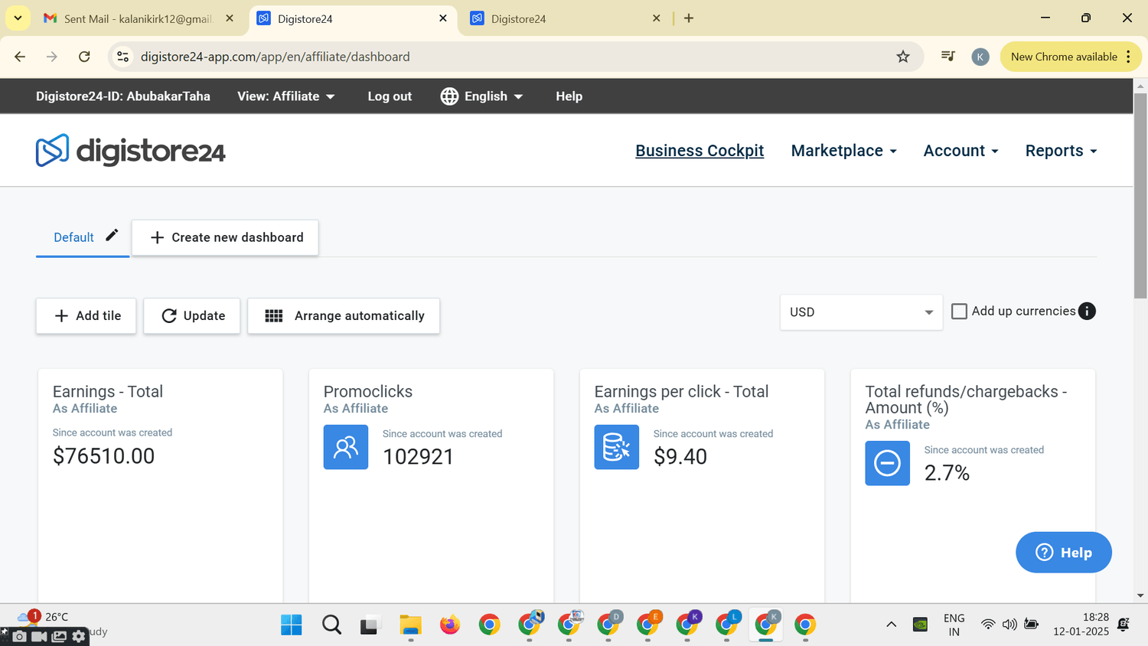1148x646 pixels.
Task: Open the clock and date in taskbar
Action: (x=1081, y=624)
